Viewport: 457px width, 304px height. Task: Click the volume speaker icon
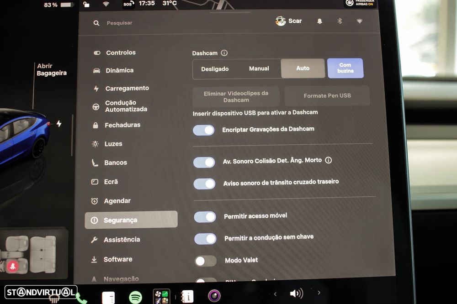pos(297,293)
